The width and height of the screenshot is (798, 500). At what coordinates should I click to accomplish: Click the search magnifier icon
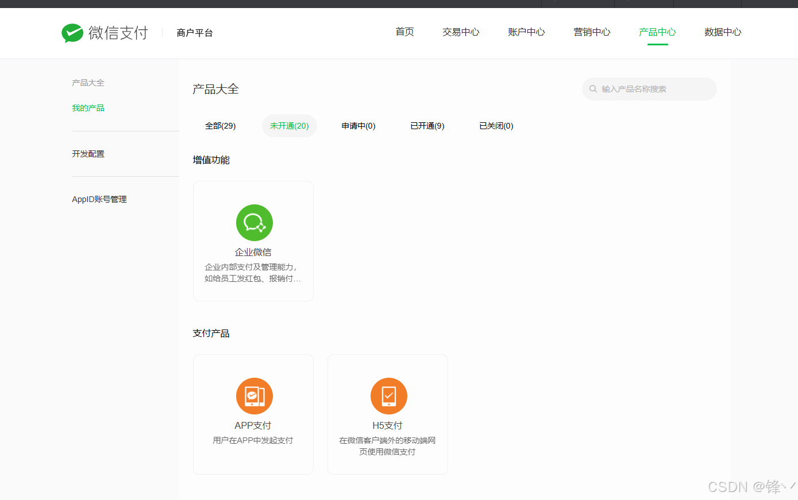tap(593, 89)
